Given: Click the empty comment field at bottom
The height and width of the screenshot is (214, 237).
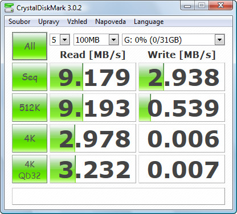Looking at the screenshot, I should 118,196.
